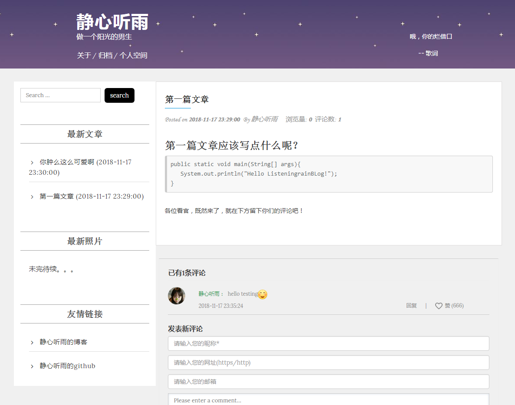Click the 最新文章 section heading
The width and height of the screenshot is (515, 405).
[x=85, y=134]
